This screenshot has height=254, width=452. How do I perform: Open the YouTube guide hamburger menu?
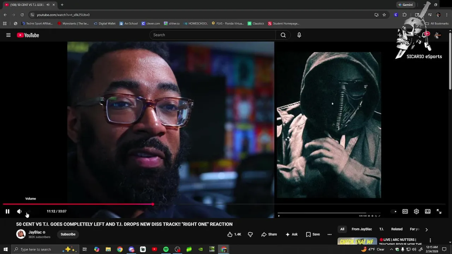8,35
